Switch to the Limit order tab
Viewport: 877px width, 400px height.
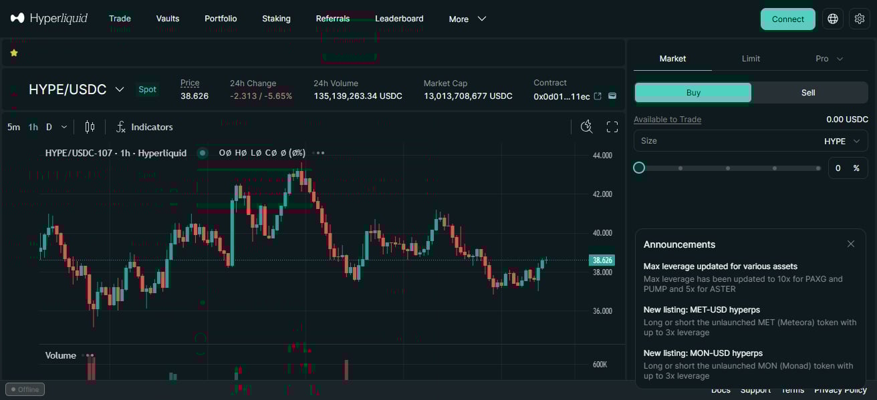pos(751,59)
